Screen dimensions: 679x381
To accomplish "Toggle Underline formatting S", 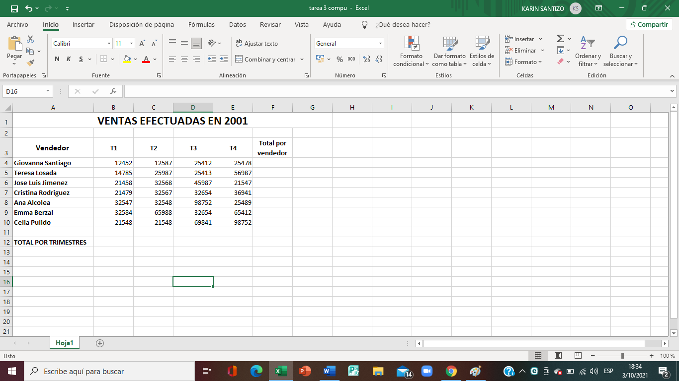I will 81,59.
